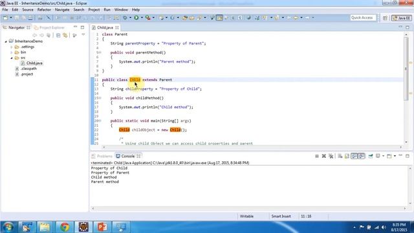Open the Window menu
414x233 pixels.
click(121, 10)
